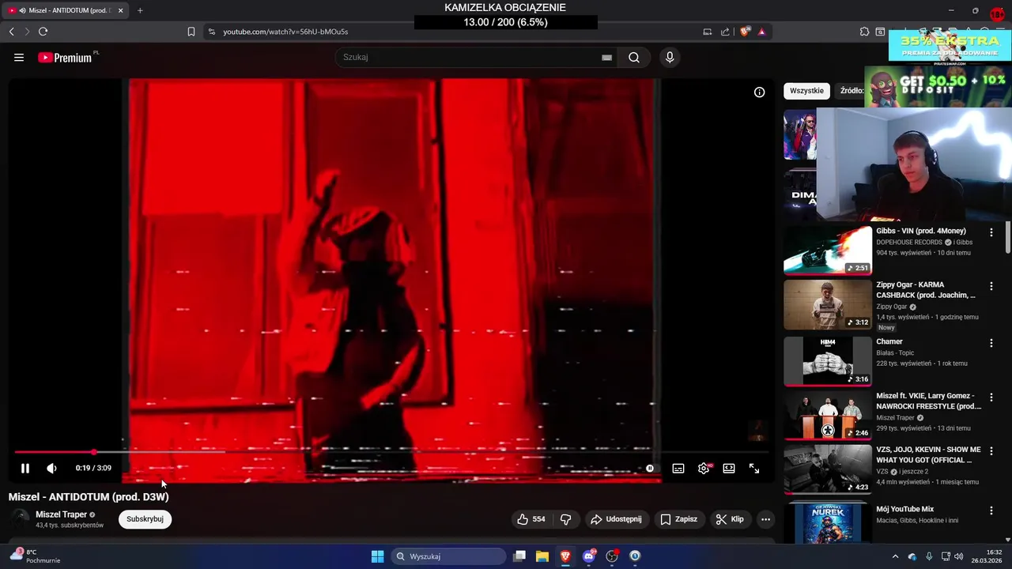The image size is (1012, 569).
Task: Create a clip with the Klip button
Action: [730, 519]
